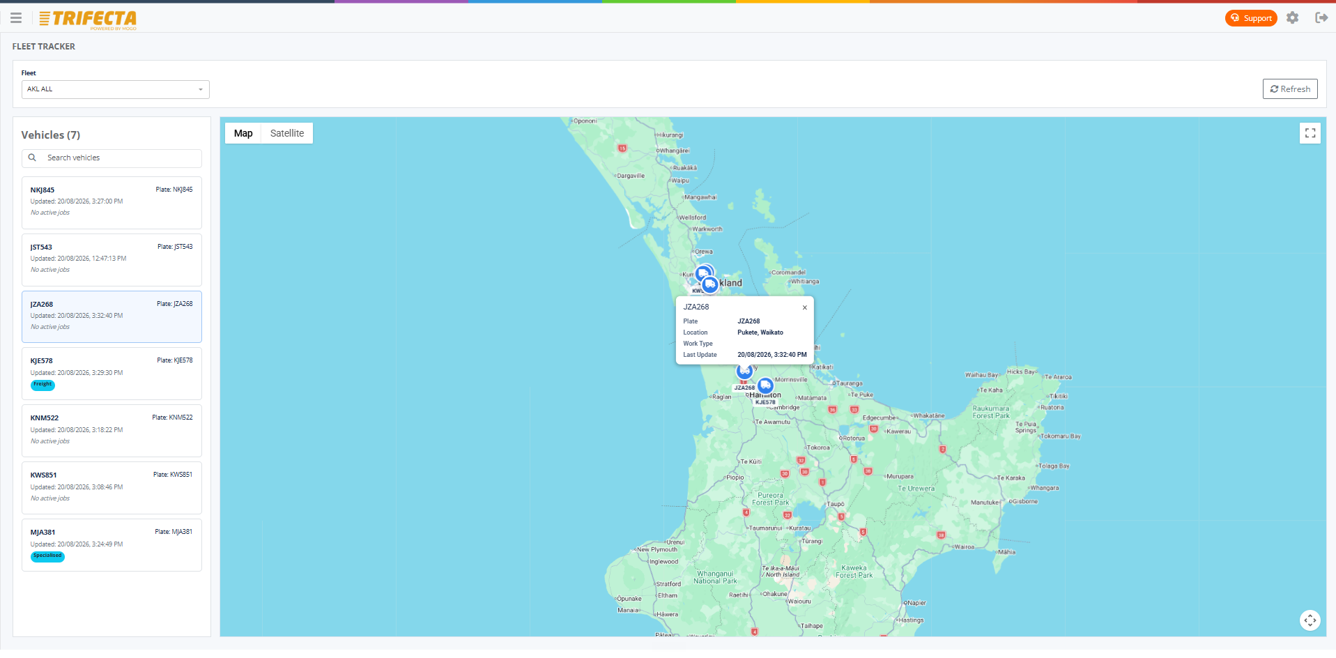Click the Taupō label on map
1336x658 pixels.
836,504
